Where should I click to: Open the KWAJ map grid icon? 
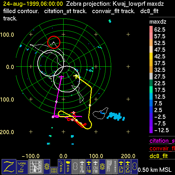pyautogui.click(x=36, y=167)
